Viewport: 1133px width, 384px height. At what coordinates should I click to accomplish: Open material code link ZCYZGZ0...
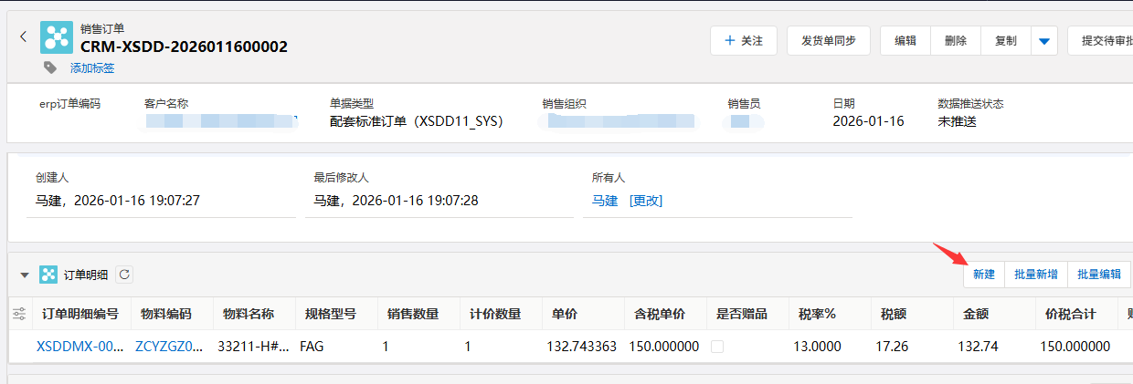click(x=169, y=347)
